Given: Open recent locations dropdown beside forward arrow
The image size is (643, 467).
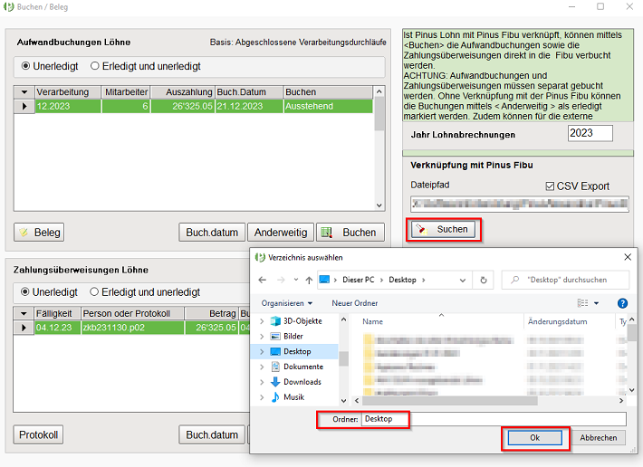Looking at the screenshot, I should [x=295, y=280].
